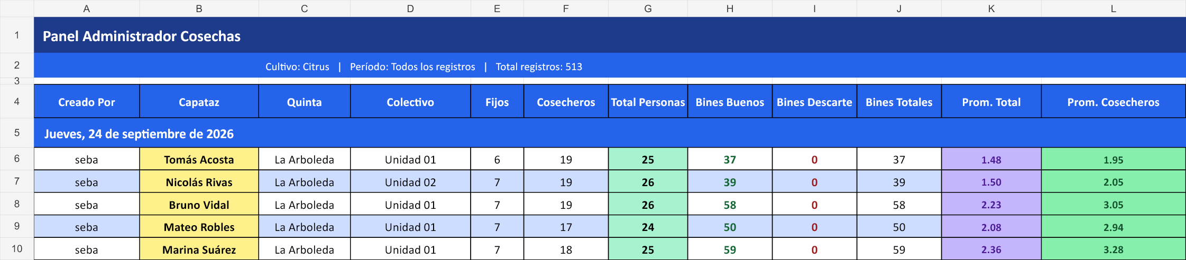Select the 'Prom. Cosecheros' header cell
Screen dimensions: 1186x260
pos(1114,102)
